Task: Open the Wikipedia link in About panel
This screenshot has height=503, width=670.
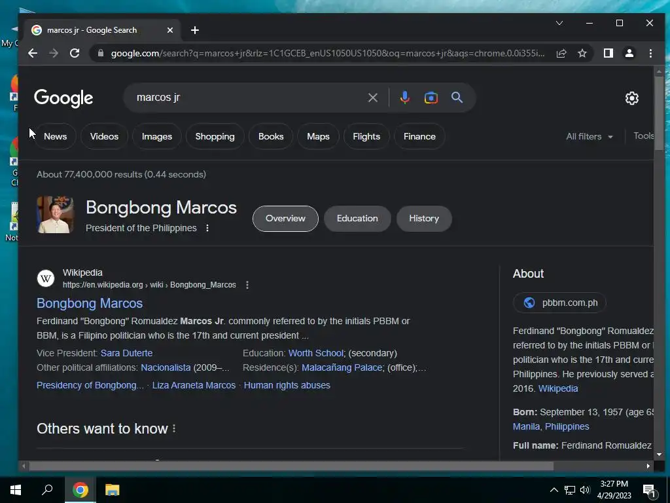Action: (x=558, y=389)
